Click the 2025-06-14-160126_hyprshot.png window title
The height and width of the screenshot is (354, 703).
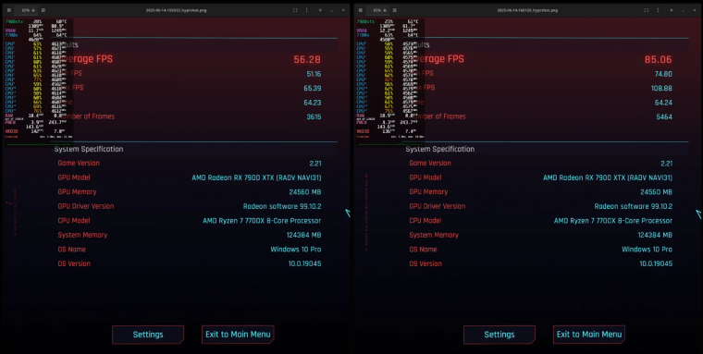(527, 10)
